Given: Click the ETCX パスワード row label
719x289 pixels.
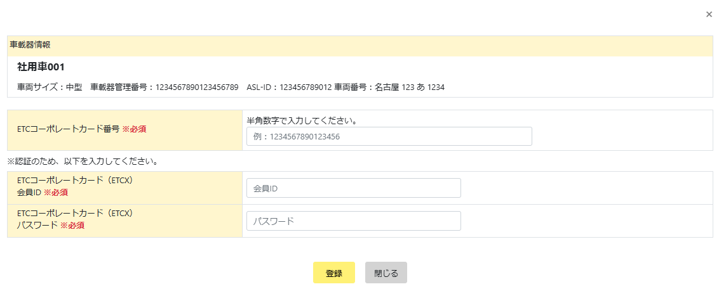Looking at the screenshot, I should point(75,213).
